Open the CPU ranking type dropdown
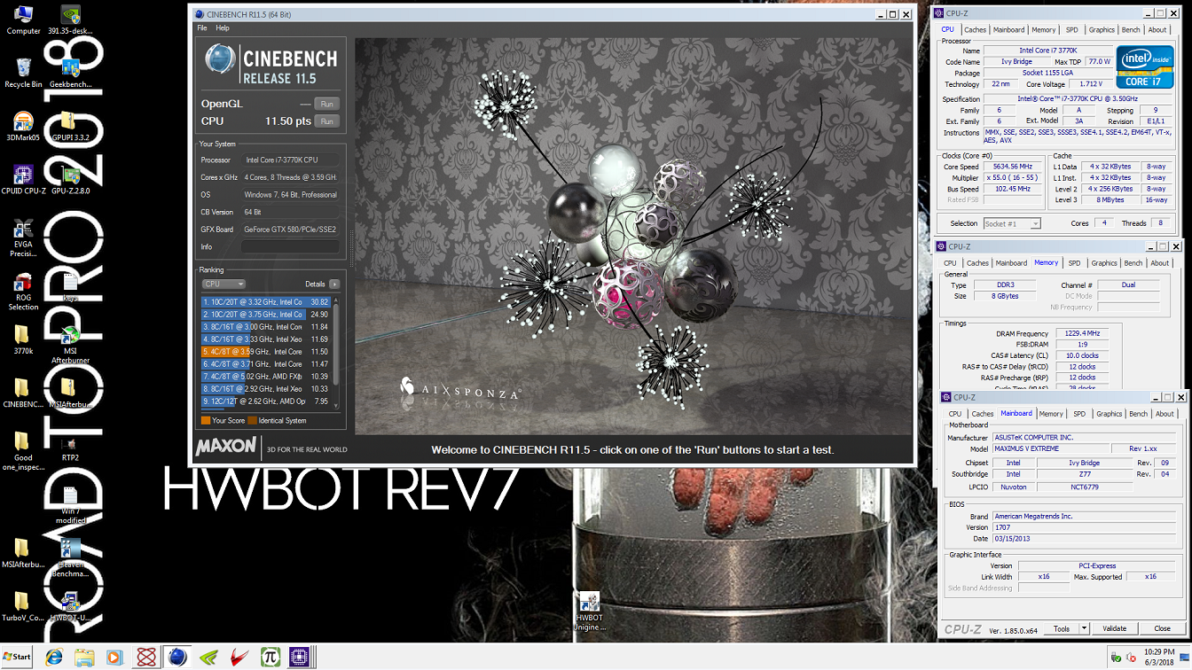The width and height of the screenshot is (1192, 670). [x=223, y=284]
